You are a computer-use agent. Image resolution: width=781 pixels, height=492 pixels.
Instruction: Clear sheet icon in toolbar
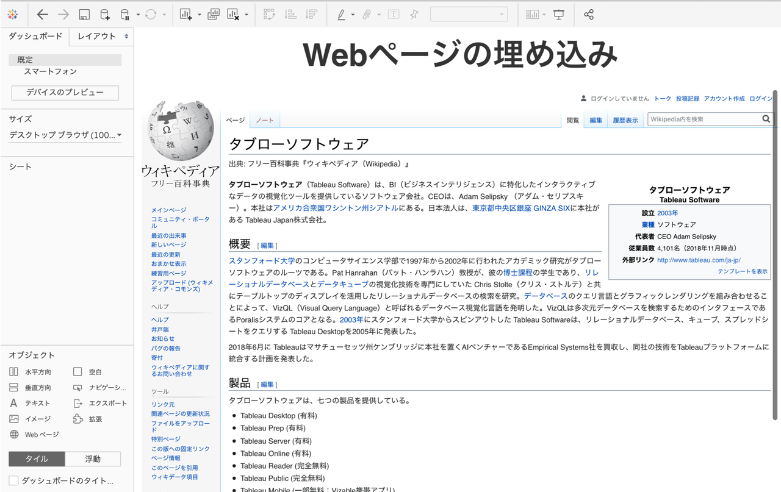[232, 15]
